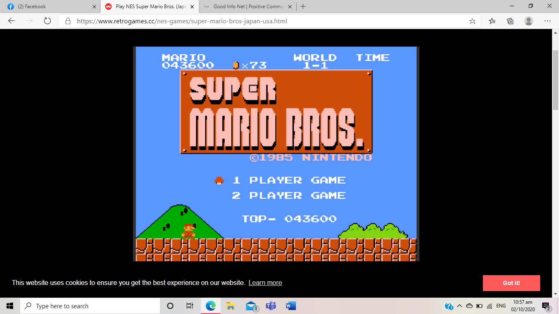This screenshot has width=559, height=314.
Task: Switch to the Facebook tab
Action: 51,7
